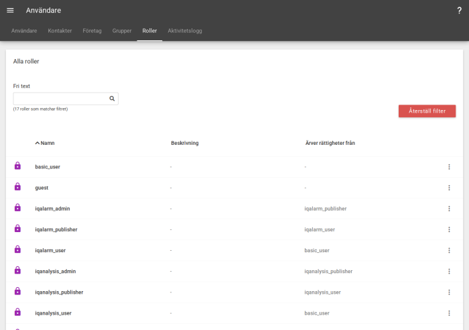The width and height of the screenshot is (469, 330).
Task: Open the three-dot menu for iqalarm_user
Action: (x=449, y=250)
